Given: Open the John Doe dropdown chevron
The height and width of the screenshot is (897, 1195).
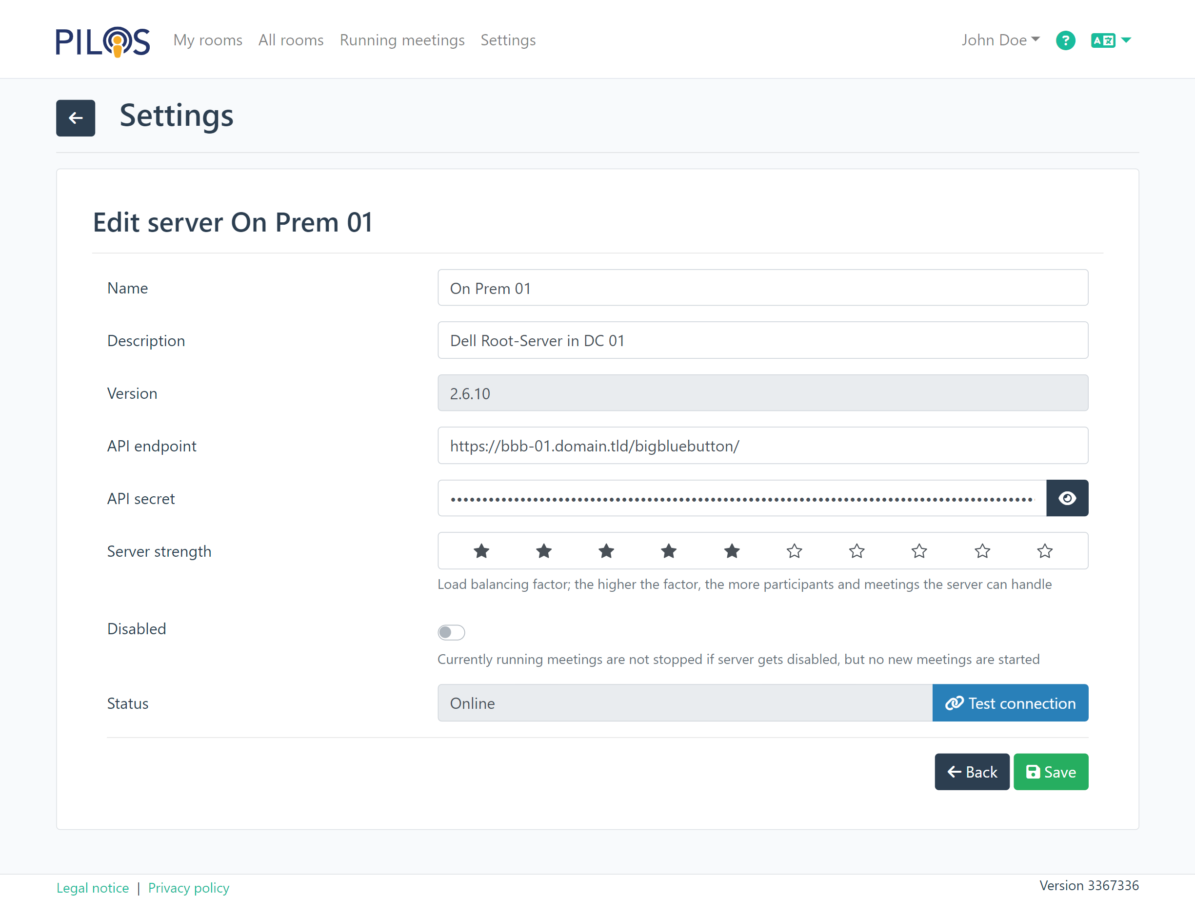Looking at the screenshot, I should [x=1036, y=39].
